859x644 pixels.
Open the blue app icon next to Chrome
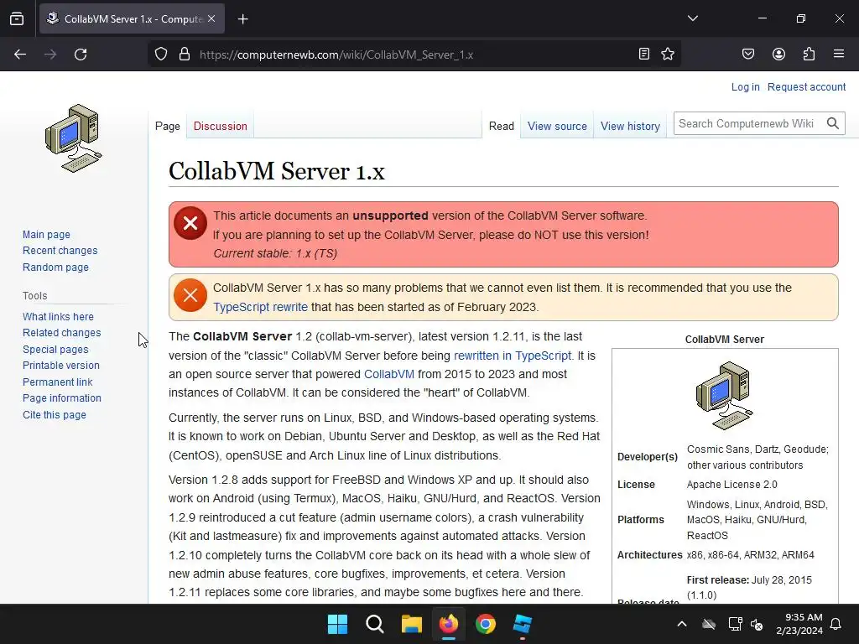tap(522, 624)
